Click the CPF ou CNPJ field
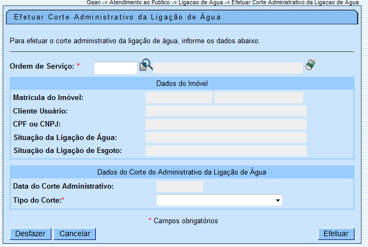 point(226,124)
